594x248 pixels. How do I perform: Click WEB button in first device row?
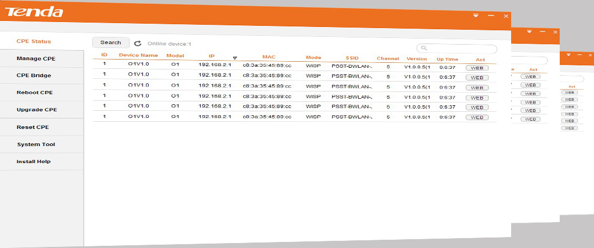point(477,67)
